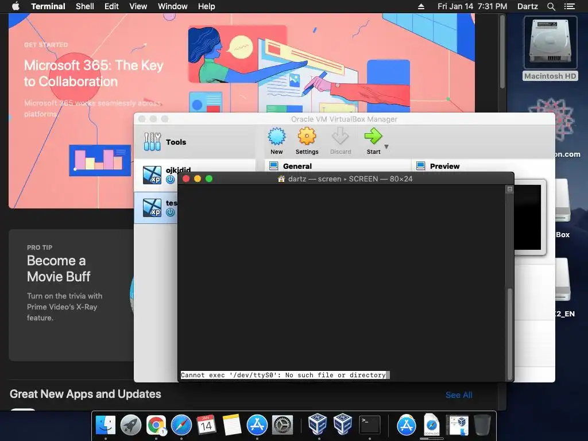Image resolution: width=588 pixels, height=441 pixels.
Task: Minimize Terminal with the yellow button
Action: click(198, 179)
